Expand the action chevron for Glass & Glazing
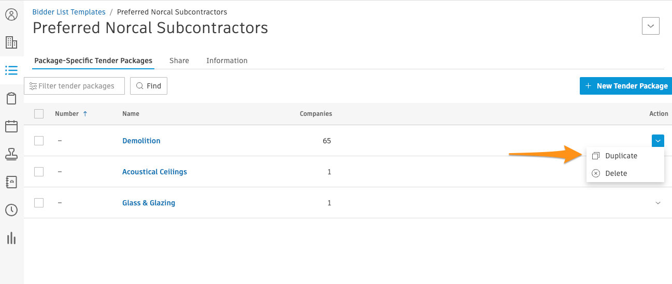Viewport: 672px width, 284px height. point(658,203)
